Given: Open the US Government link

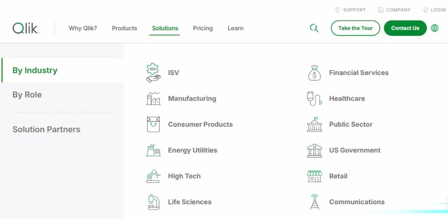Looking at the screenshot, I should pos(355,150).
